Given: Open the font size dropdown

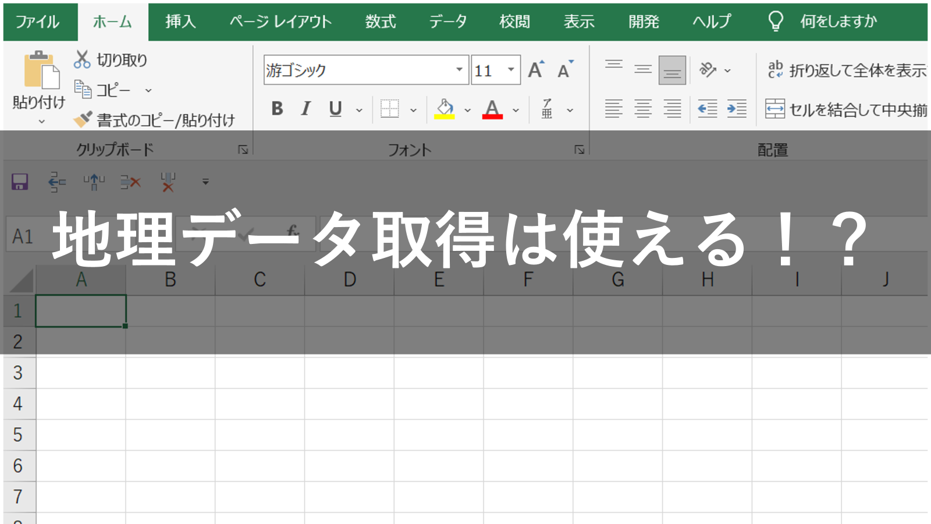Looking at the screenshot, I should click(511, 70).
